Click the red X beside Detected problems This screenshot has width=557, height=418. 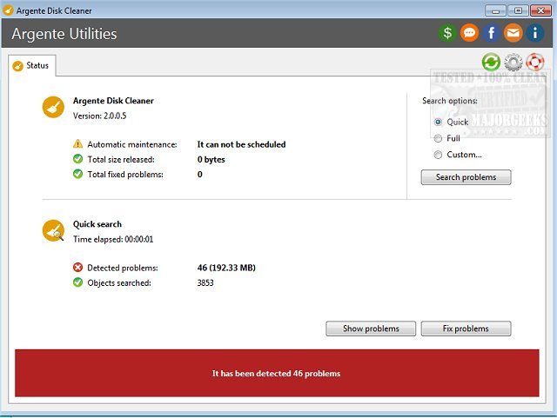pyautogui.click(x=77, y=267)
